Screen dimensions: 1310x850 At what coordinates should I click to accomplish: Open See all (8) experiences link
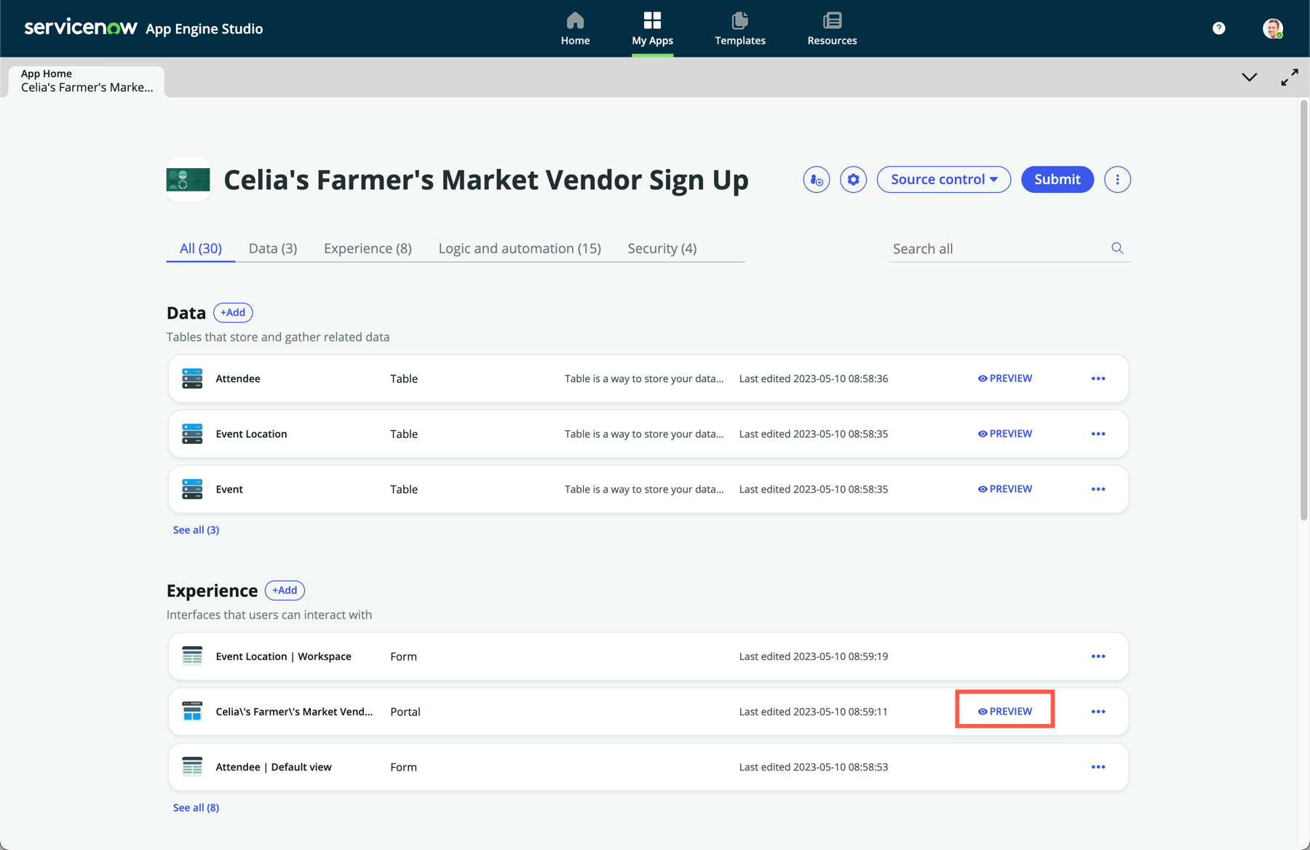point(196,808)
